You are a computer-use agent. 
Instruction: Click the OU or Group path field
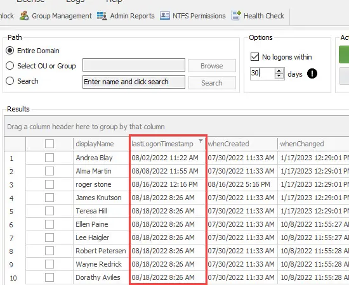click(x=134, y=65)
